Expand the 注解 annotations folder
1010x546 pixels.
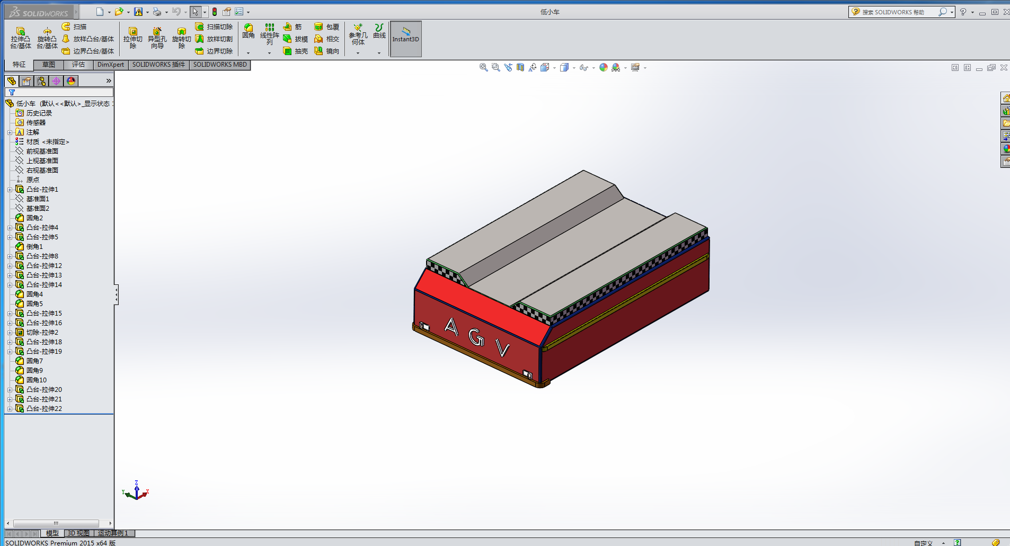pyautogui.click(x=10, y=132)
